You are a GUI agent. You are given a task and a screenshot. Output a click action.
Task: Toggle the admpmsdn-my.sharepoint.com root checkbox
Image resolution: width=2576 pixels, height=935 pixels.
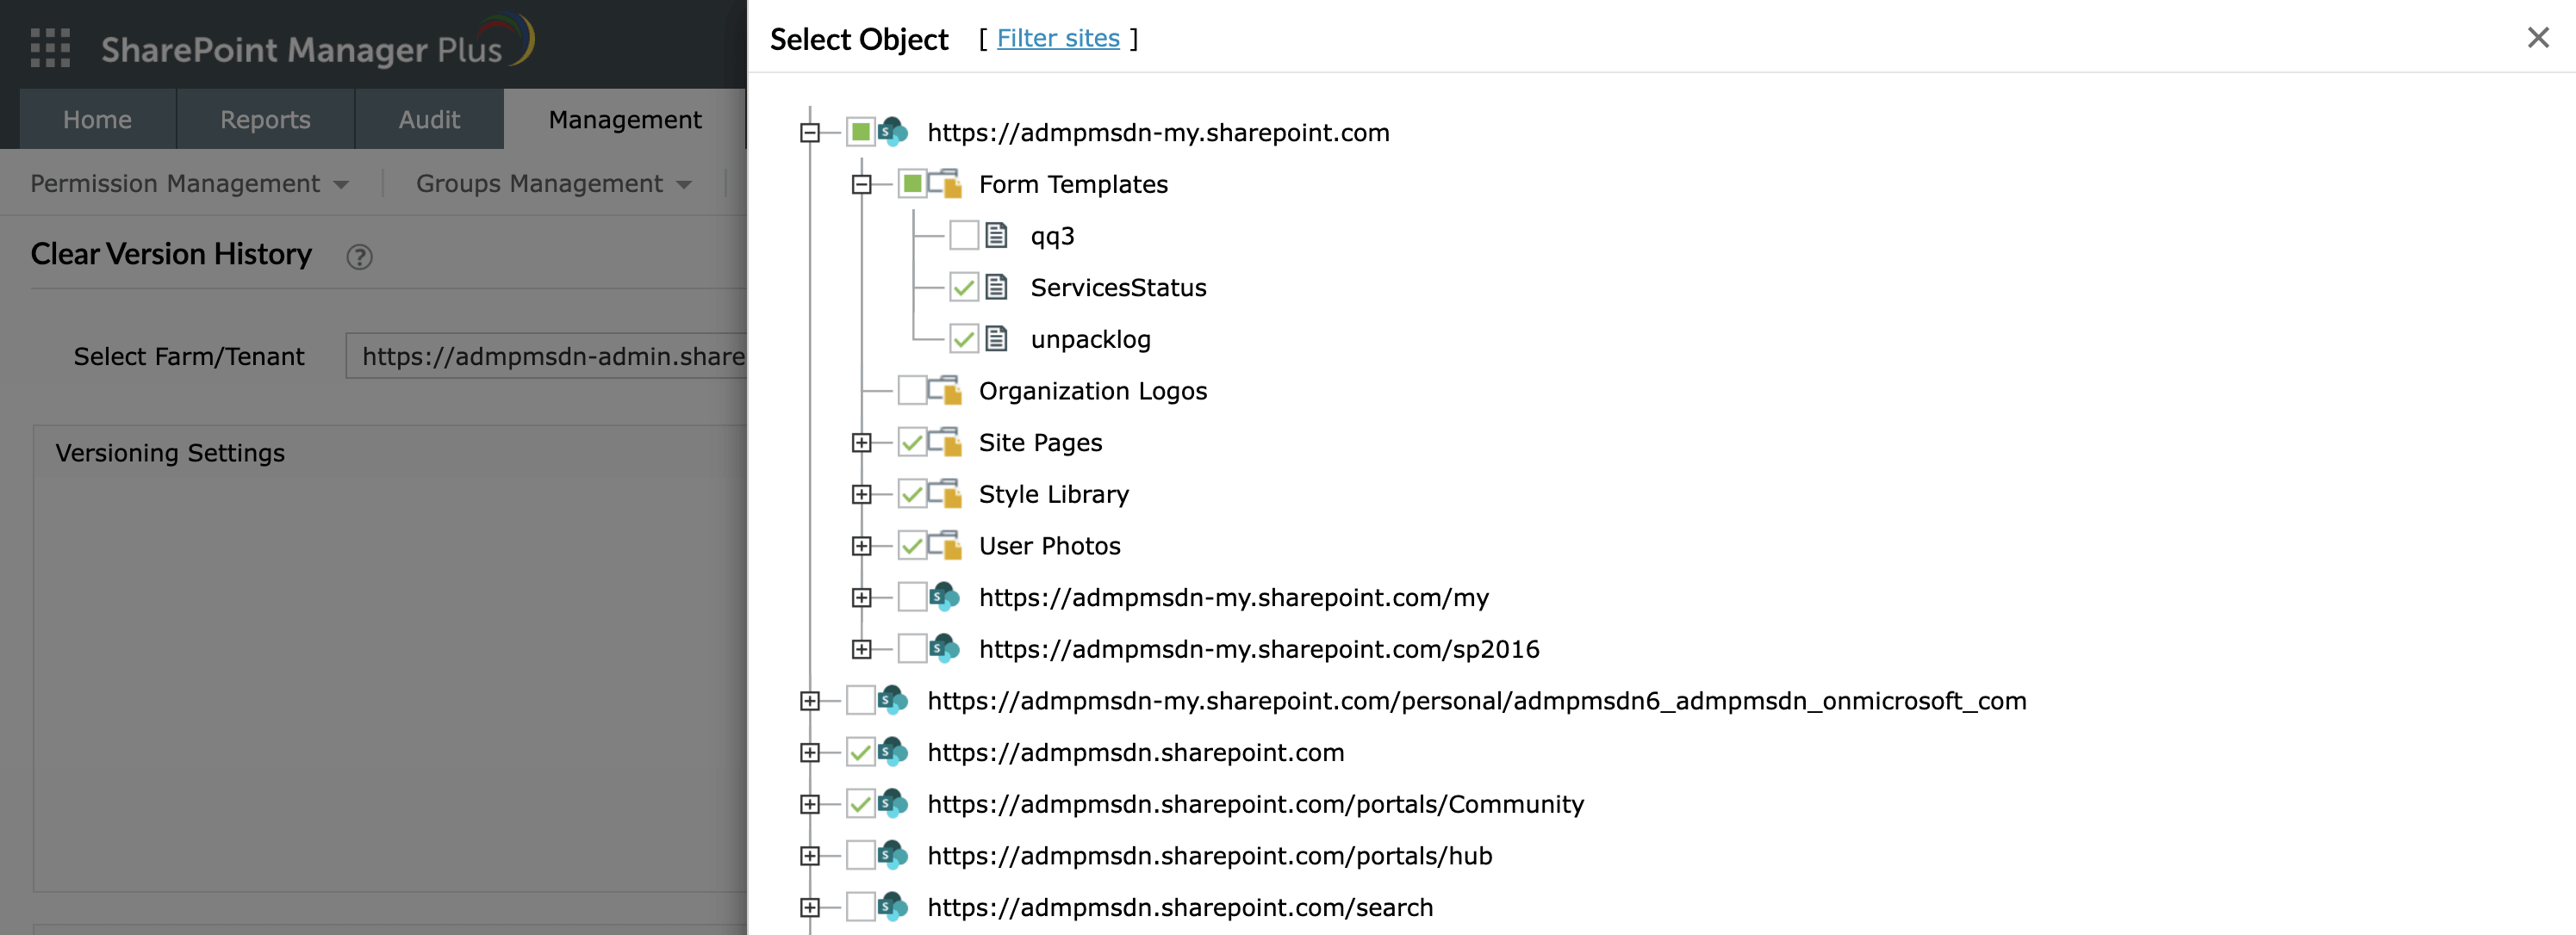(x=861, y=132)
